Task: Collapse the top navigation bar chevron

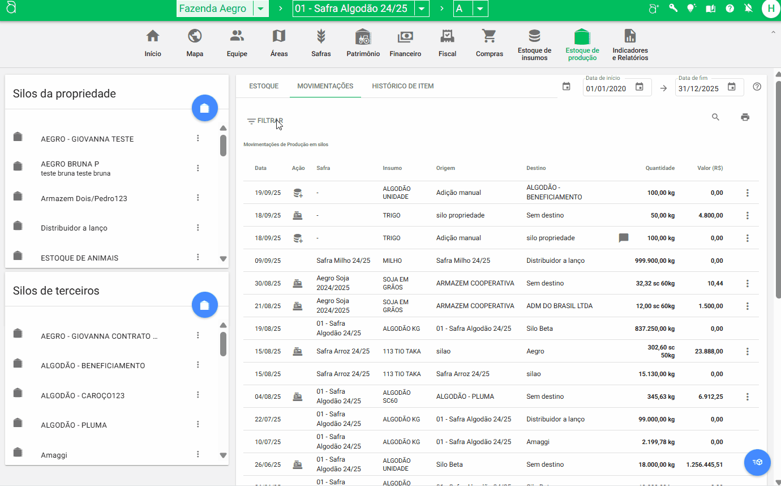Action: [x=773, y=33]
